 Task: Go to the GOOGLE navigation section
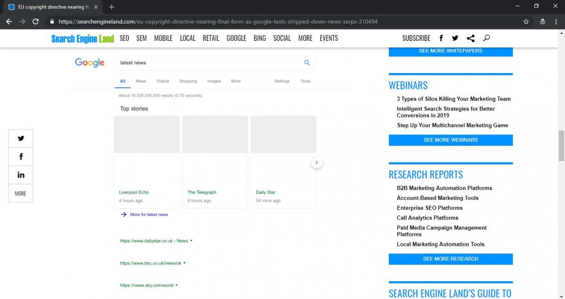tap(236, 38)
